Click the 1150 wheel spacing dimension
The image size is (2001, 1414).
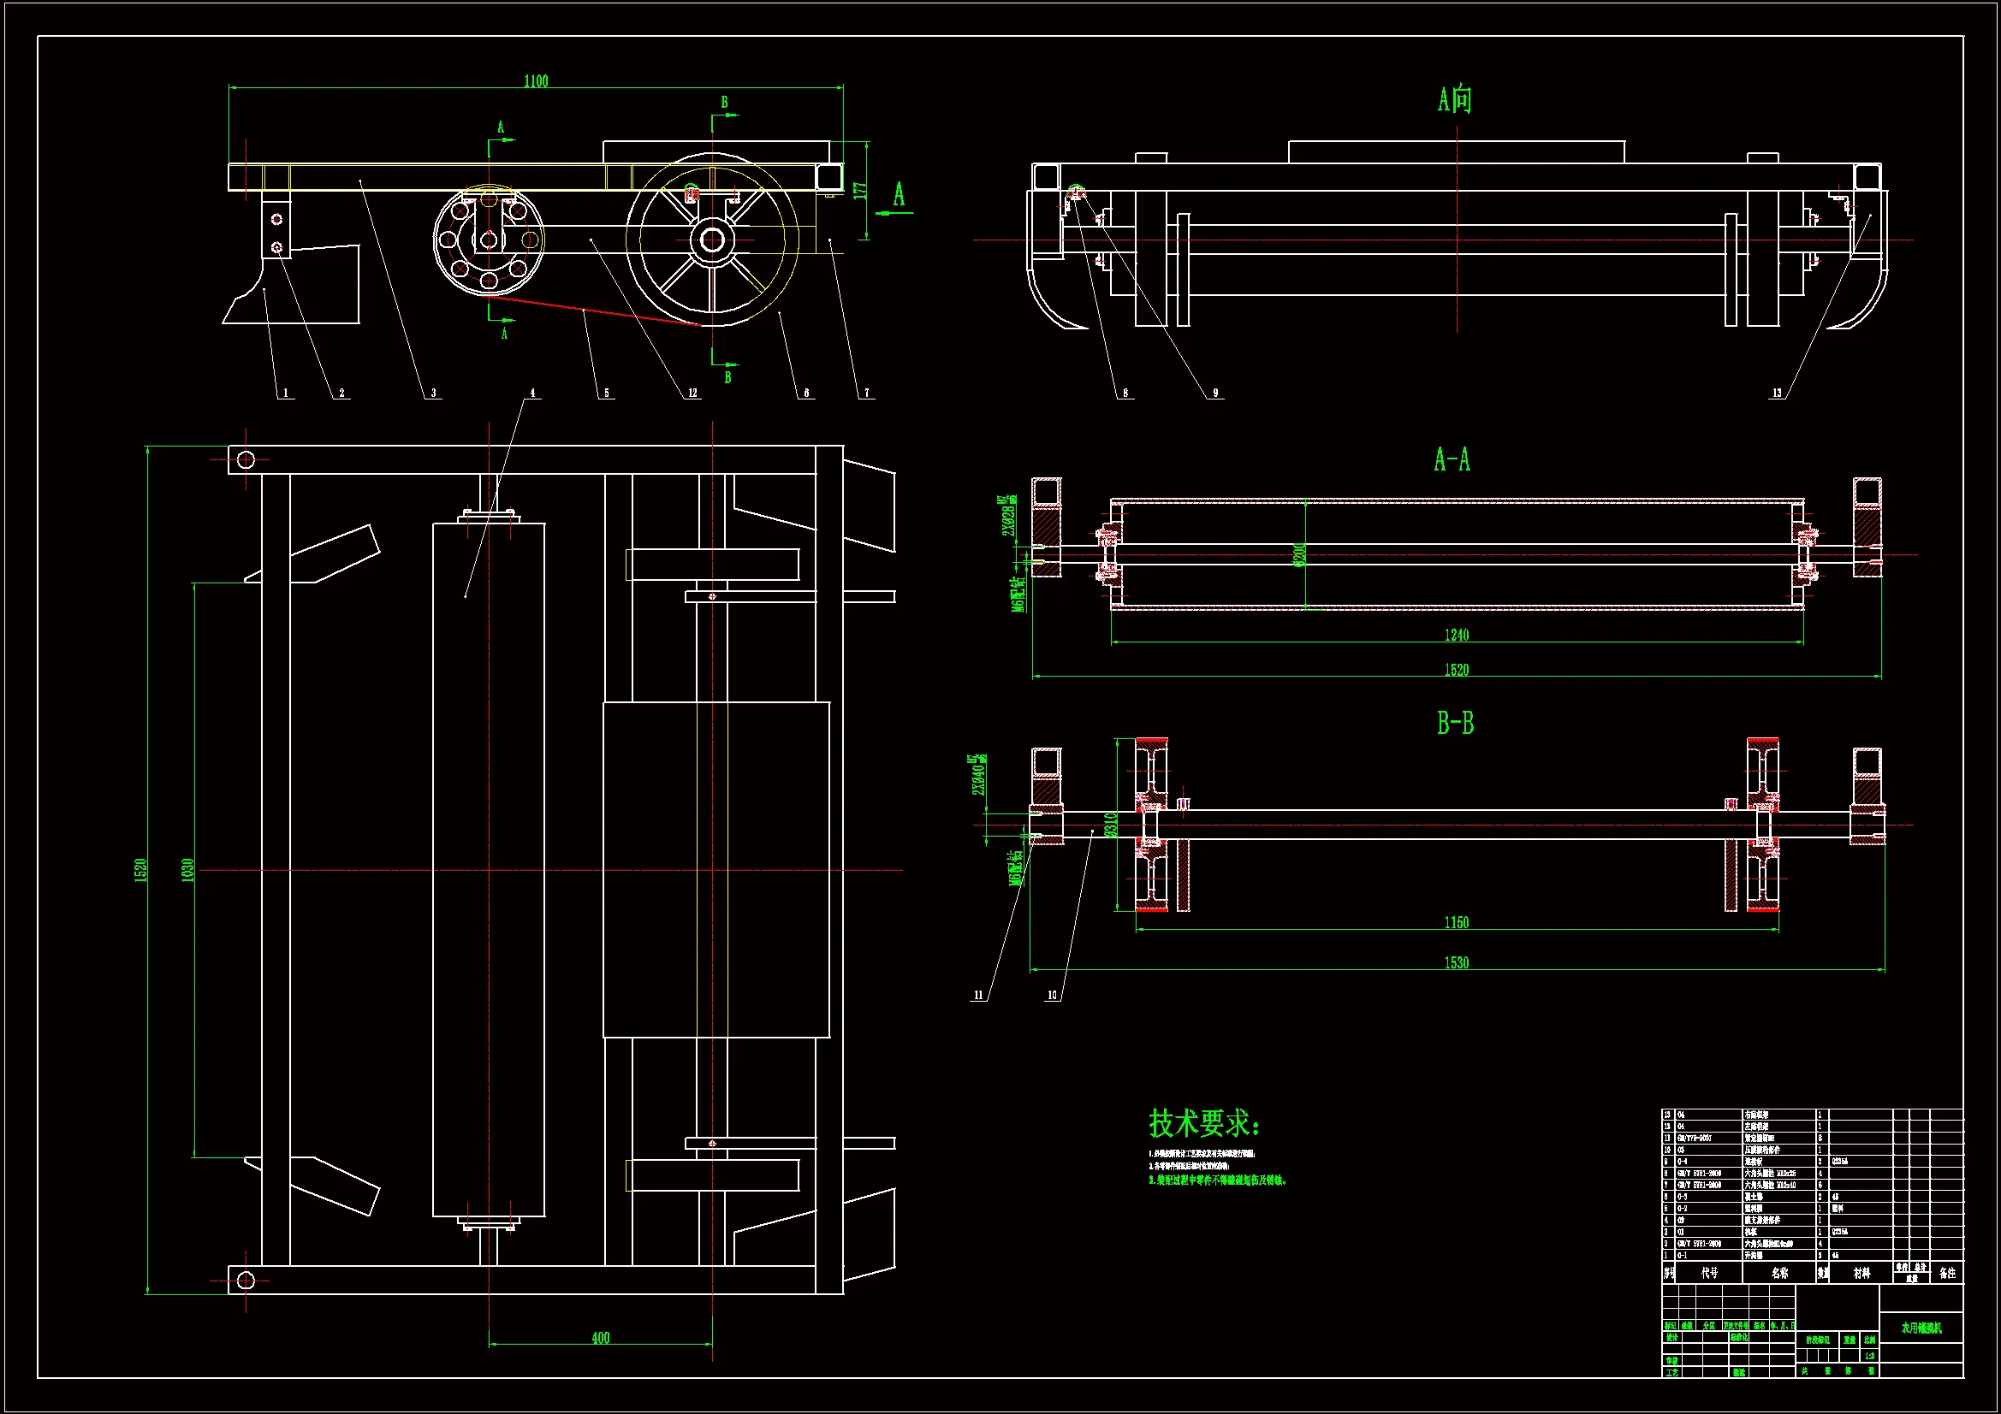click(x=1457, y=923)
